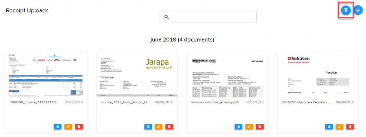Screen dimensions: 366x137
Task: Open the Amazon Services Rechnung thumbnail
Action: pyautogui.click(x=227, y=75)
